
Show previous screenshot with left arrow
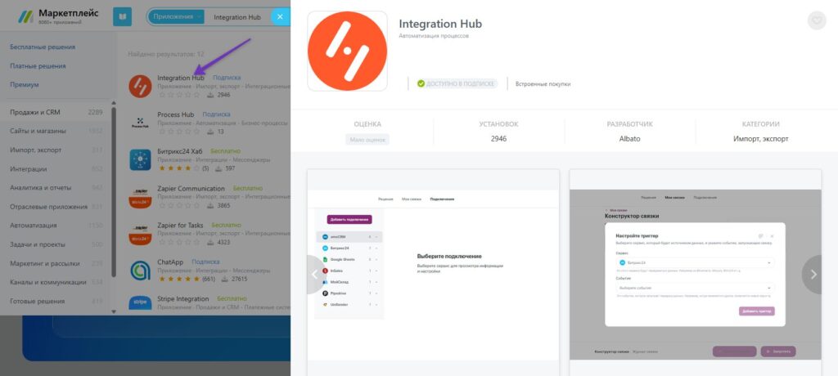pos(315,275)
